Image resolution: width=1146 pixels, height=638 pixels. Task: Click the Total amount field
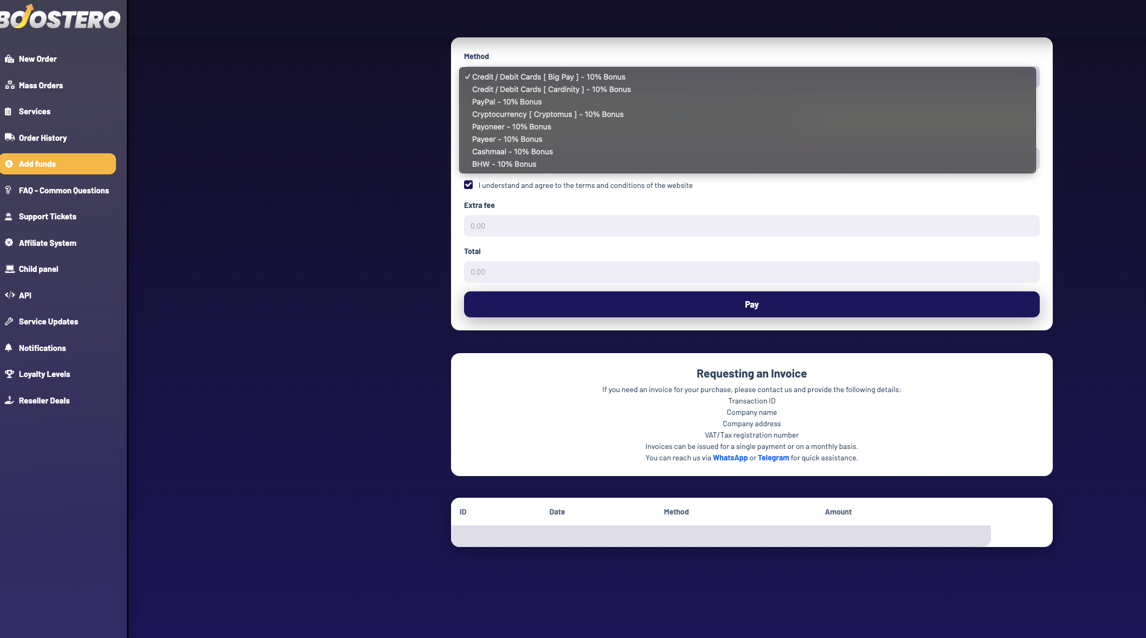pyautogui.click(x=751, y=272)
